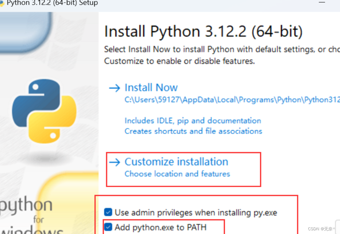Click 'Creates shortcuts and file associations' text
Viewport: 340px width, 234px height.
coord(193,131)
